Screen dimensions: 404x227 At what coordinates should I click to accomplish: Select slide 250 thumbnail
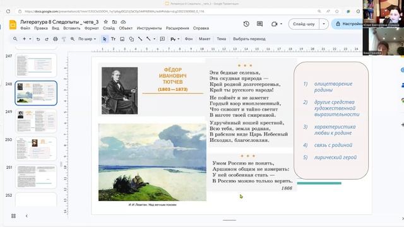[36, 149]
